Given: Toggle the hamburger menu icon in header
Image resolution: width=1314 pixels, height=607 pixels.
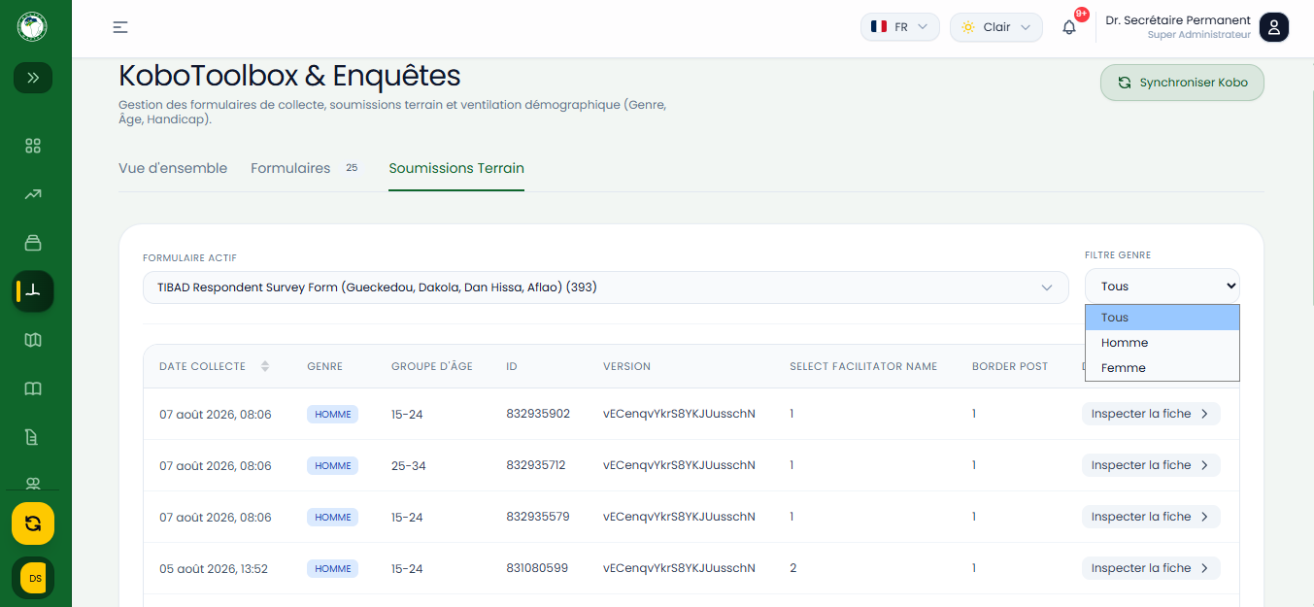Looking at the screenshot, I should [120, 27].
